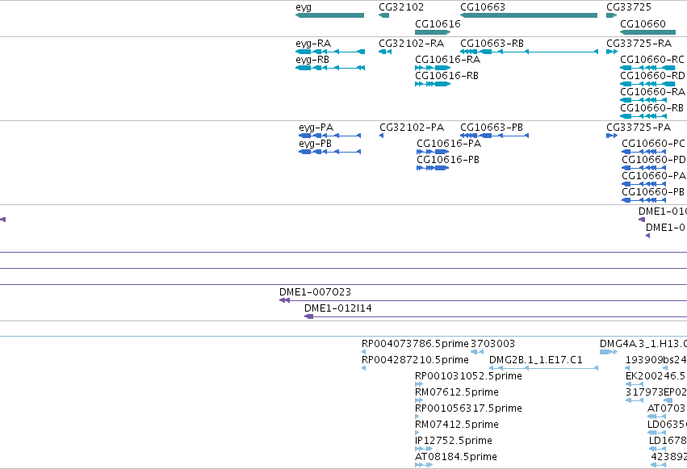Click the CG10660 gene label
This screenshot has height=469, width=687.
coord(643,23)
